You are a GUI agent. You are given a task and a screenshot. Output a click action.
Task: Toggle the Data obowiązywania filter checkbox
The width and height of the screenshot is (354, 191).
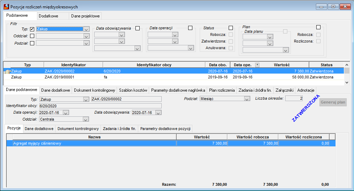click(138, 28)
